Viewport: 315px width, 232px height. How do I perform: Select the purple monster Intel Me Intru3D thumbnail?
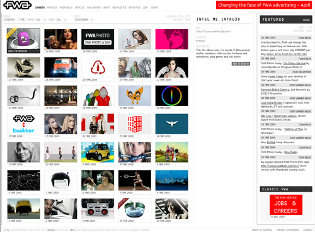23,41
